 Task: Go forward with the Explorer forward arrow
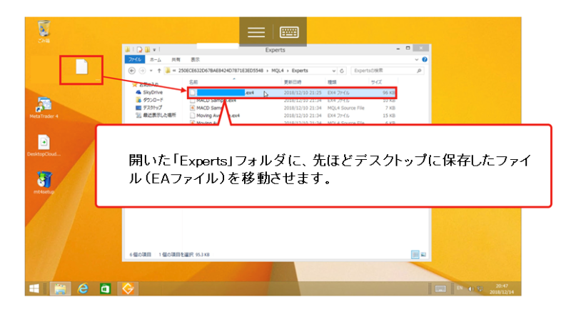[x=142, y=71]
